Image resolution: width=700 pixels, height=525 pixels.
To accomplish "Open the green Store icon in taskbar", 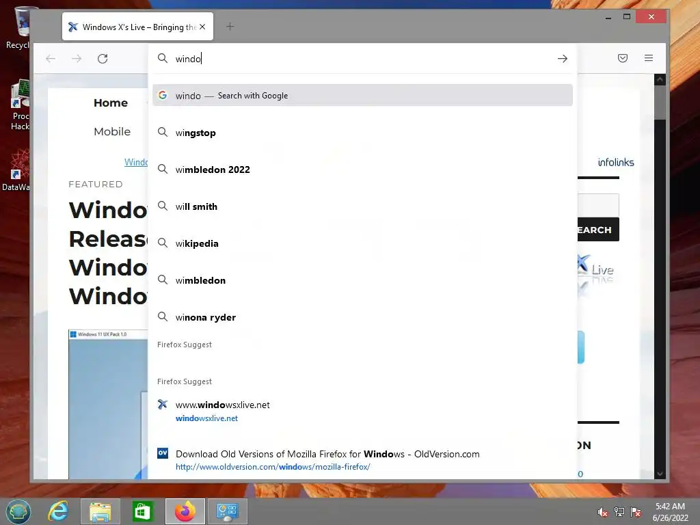I will 142,511.
